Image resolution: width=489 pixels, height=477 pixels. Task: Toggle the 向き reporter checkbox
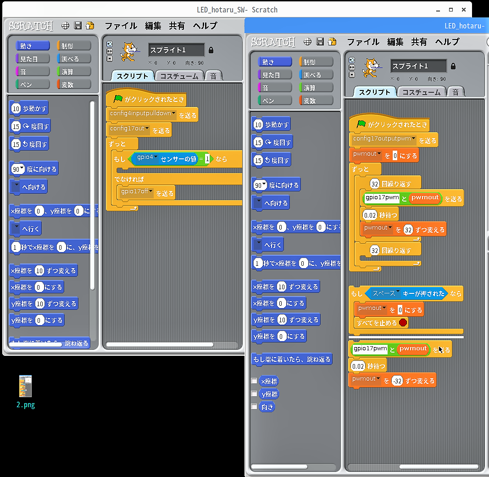tap(254, 406)
